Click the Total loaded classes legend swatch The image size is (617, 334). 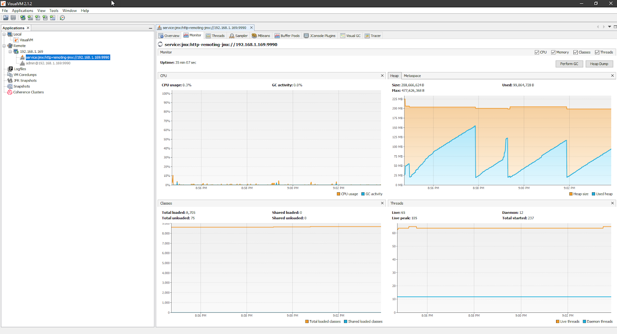coord(307,321)
